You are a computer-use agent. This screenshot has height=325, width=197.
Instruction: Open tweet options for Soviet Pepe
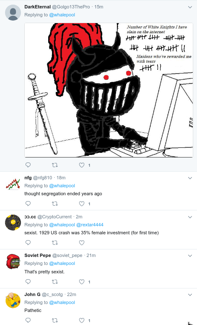pyautogui.click(x=190, y=256)
